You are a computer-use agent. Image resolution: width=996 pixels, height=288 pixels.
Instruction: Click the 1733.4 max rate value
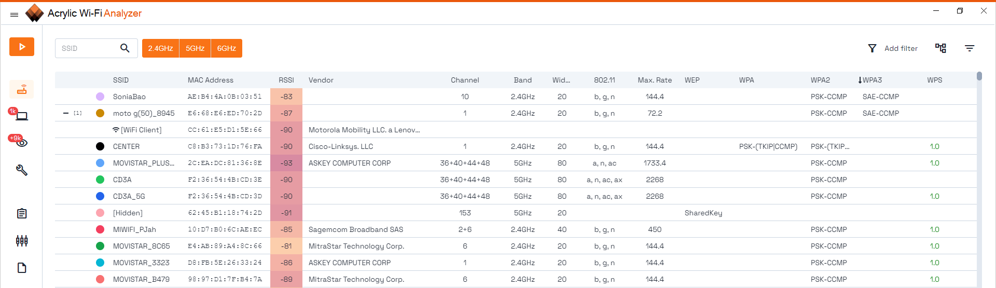click(x=655, y=163)
